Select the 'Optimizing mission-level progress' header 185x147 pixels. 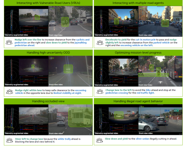(x=138, y=52)
